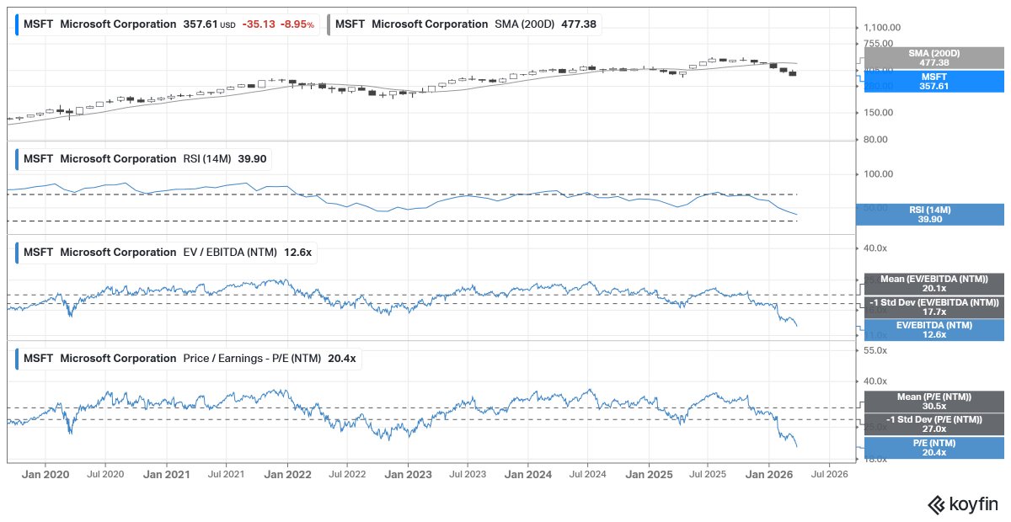The width and height of the screenshot is (1011, 522).
Task: Click the RSI (14M) 39.90 axis tag
Action: (929, 214)
